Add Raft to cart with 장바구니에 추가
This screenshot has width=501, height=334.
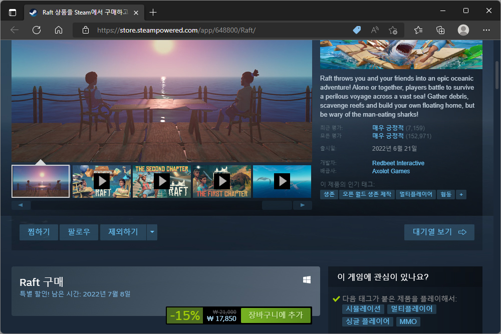point(276,315)
